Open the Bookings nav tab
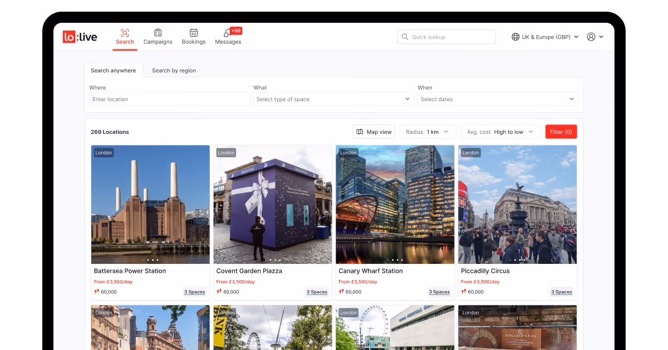The height and width of the screenshot is (350, 668). point(194,37)
